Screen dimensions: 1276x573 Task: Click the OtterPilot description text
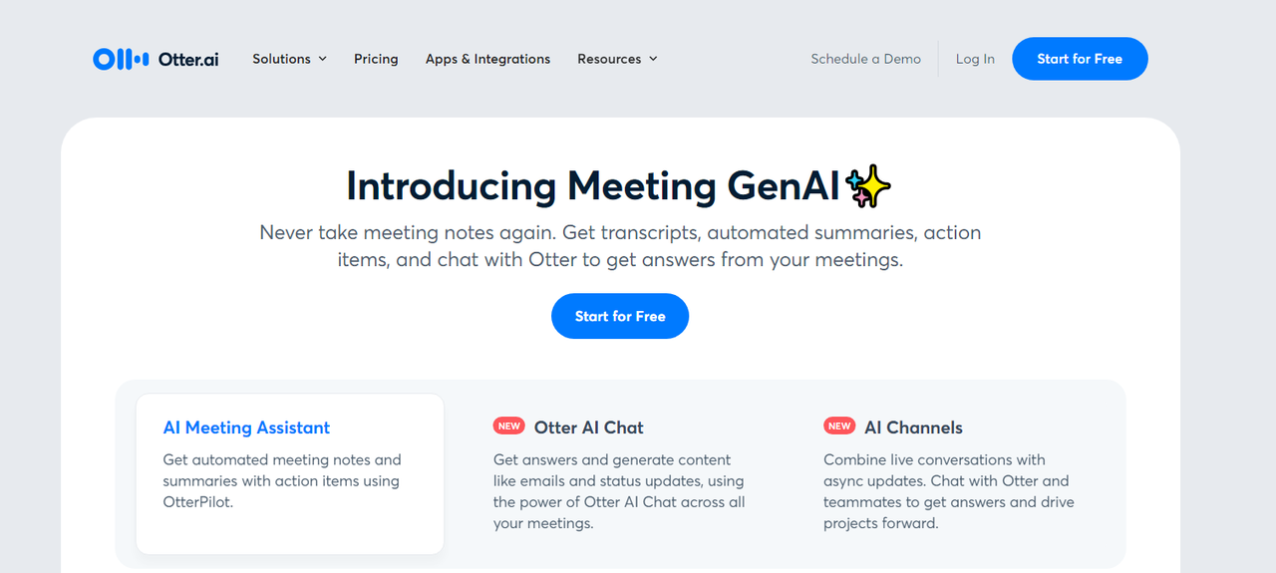click(281, 480)
